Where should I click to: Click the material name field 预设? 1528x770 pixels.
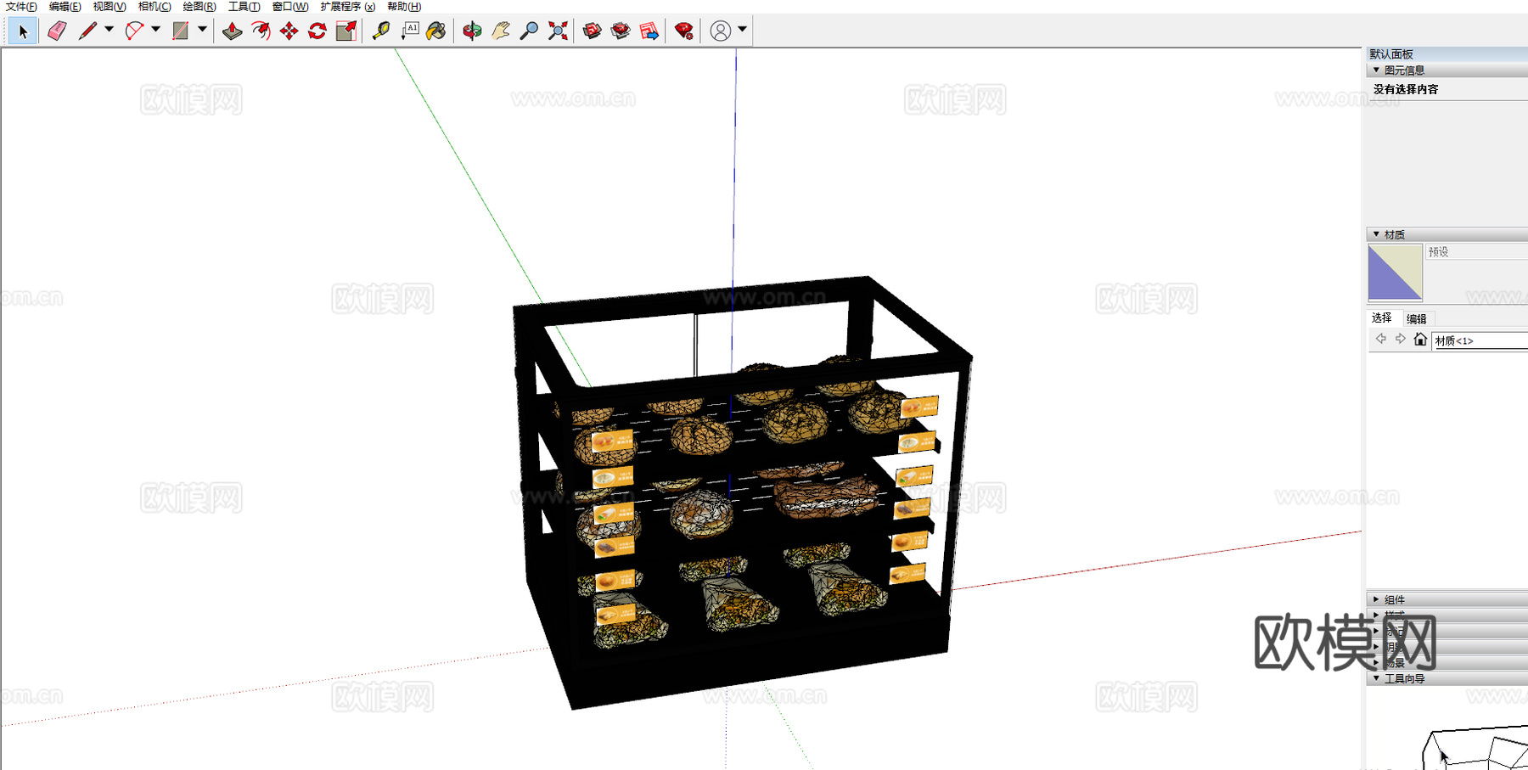click(x=1476, y=252)
